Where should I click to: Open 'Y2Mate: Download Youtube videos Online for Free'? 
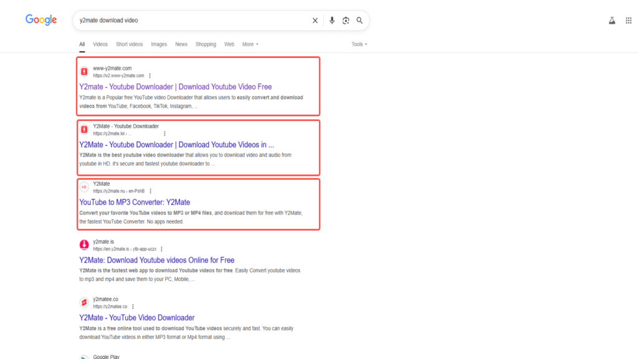pyautogui.click(x=156, y=261)
